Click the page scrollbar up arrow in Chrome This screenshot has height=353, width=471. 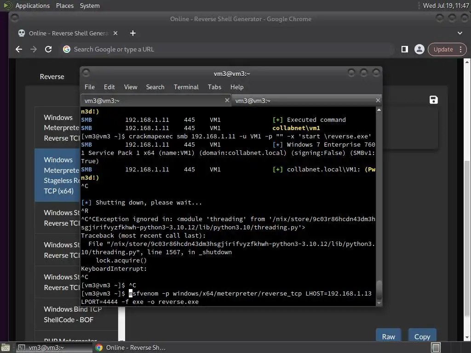pyautogui.click(x=467, y=62)
